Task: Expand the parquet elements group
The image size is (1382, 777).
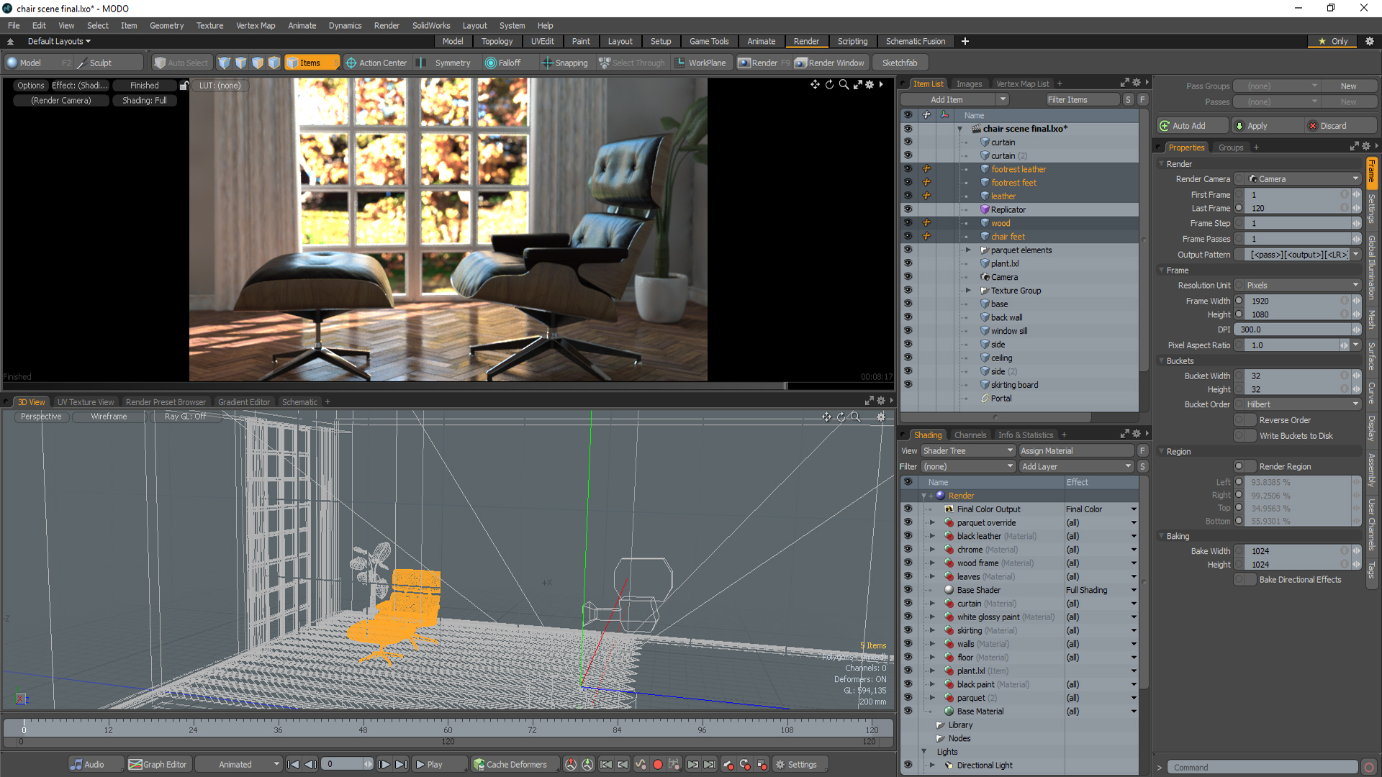Action: click(968, 250)
